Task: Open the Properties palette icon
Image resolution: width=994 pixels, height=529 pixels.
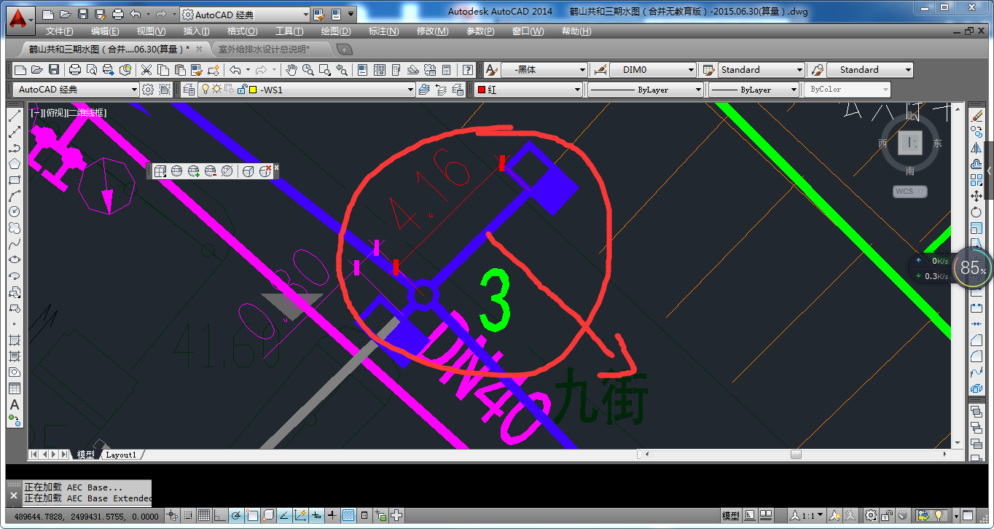Action: (362, 70)
